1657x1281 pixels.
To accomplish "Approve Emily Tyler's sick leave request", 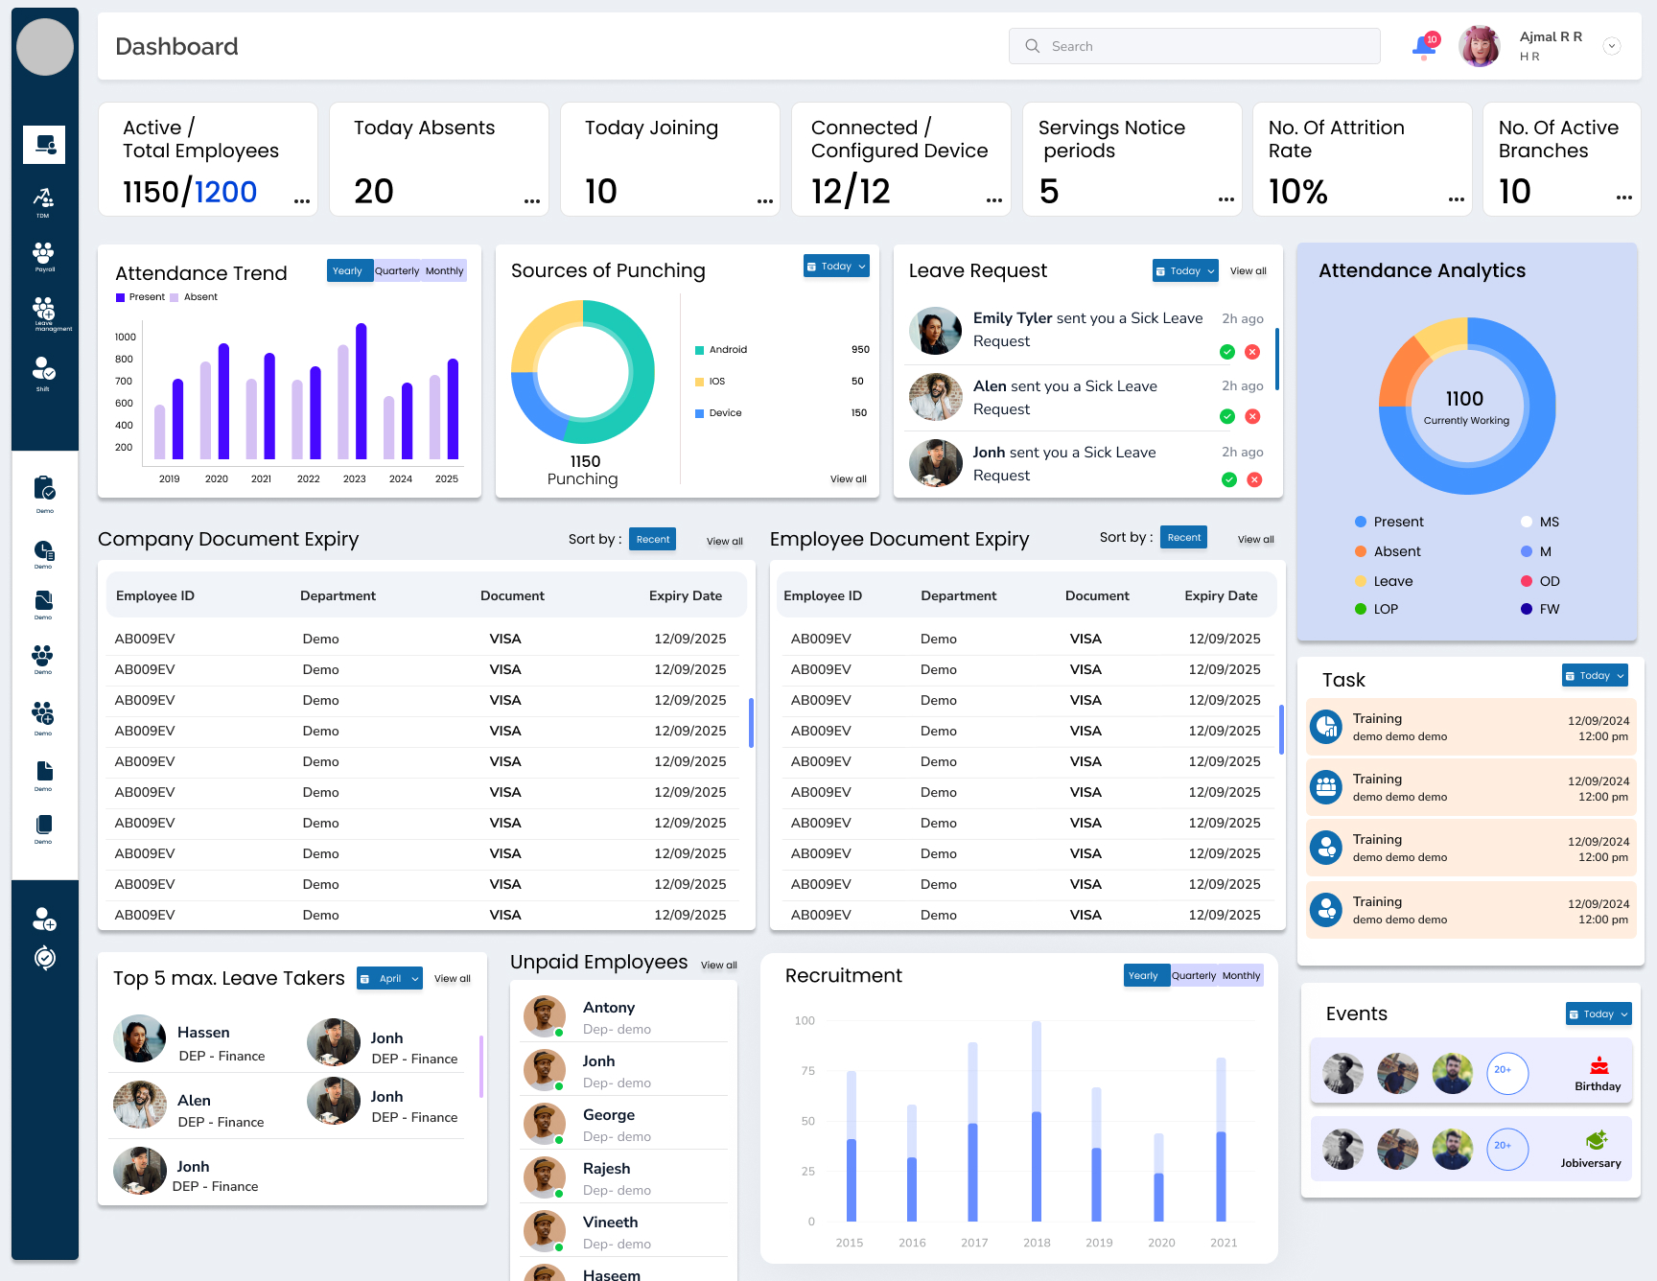I will point(1226,352).
